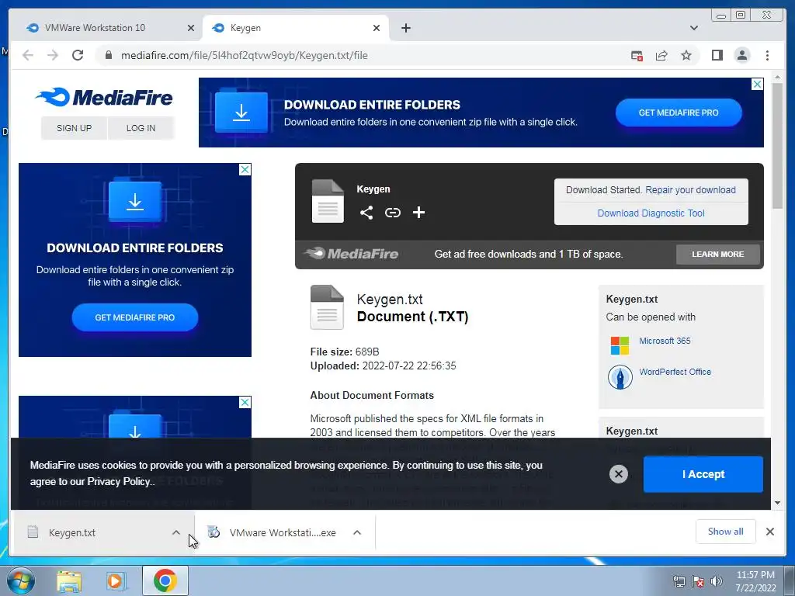Click the Microsoft 365 logo icon

pyautogui.click(x=620, y=345)
